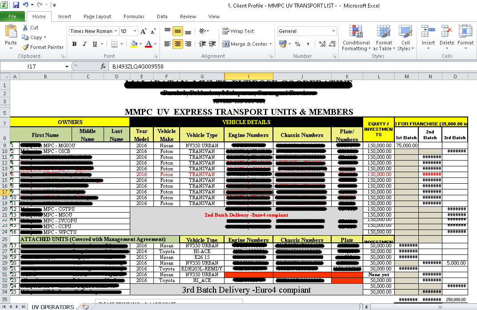This screenshot has height=310, width=477.
Task: Expand Cell Styles gallery
Action: (405, 38)
